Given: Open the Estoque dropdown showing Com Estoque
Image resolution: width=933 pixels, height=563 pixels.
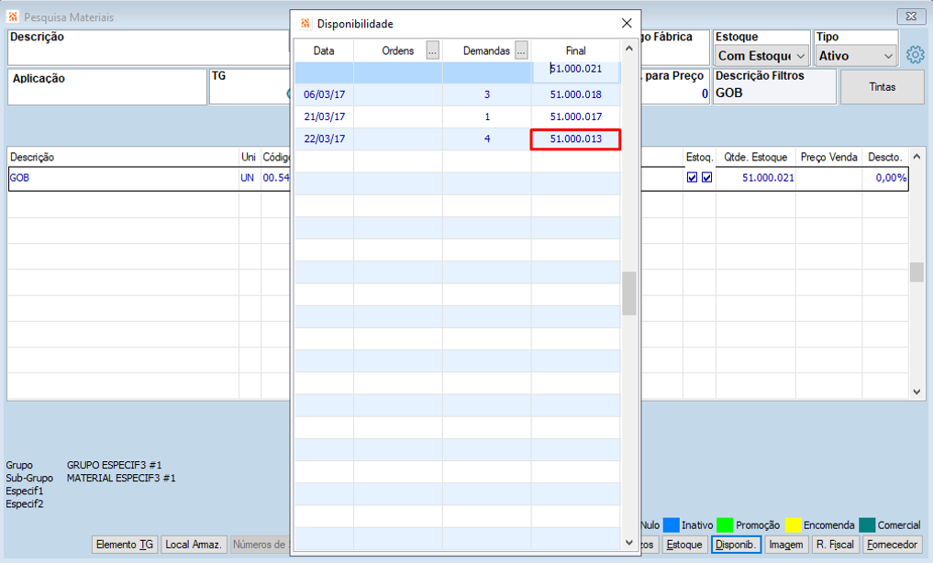Looking at the screenshot, I should pos(761,56).
